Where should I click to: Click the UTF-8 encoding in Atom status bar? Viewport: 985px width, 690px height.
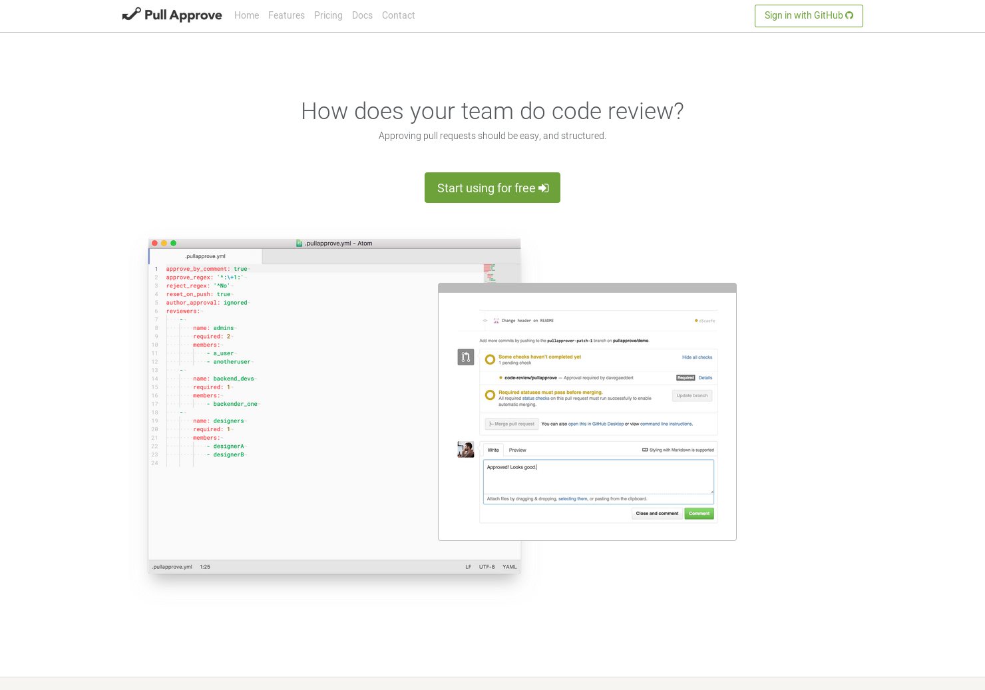click(x=487, y=567)
